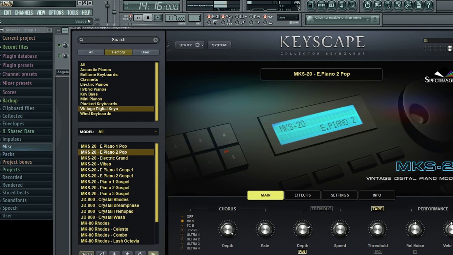The image size is (453, 255).
Task: Step to next patch with down arrow
Action: 114,254
